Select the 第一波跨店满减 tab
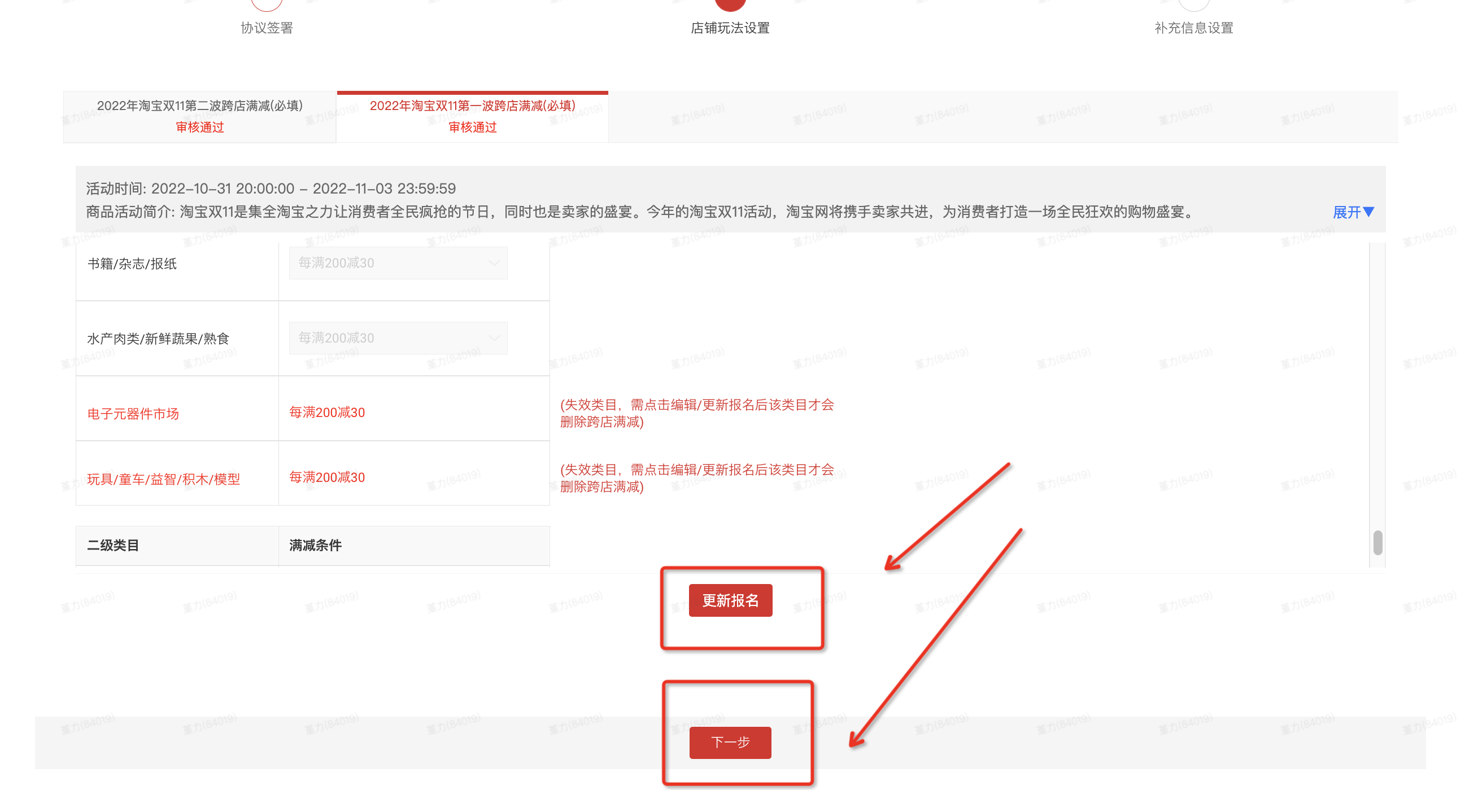This screenshot has height=790, width=1465. (473, 116)
